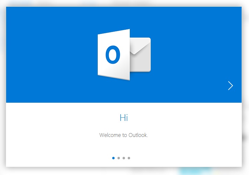The height and width of the screenshot is (175, 249).
Task: Return to first intro page via active dot
Action: click(113, 158)
